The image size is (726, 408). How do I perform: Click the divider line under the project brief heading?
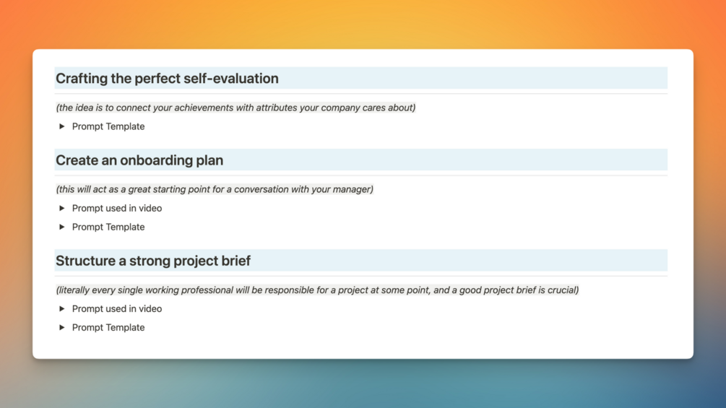(361, 276)
